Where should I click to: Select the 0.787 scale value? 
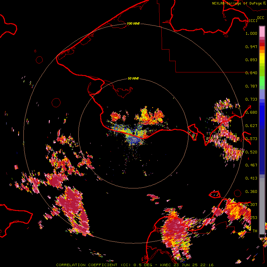[x=251, y=86]
